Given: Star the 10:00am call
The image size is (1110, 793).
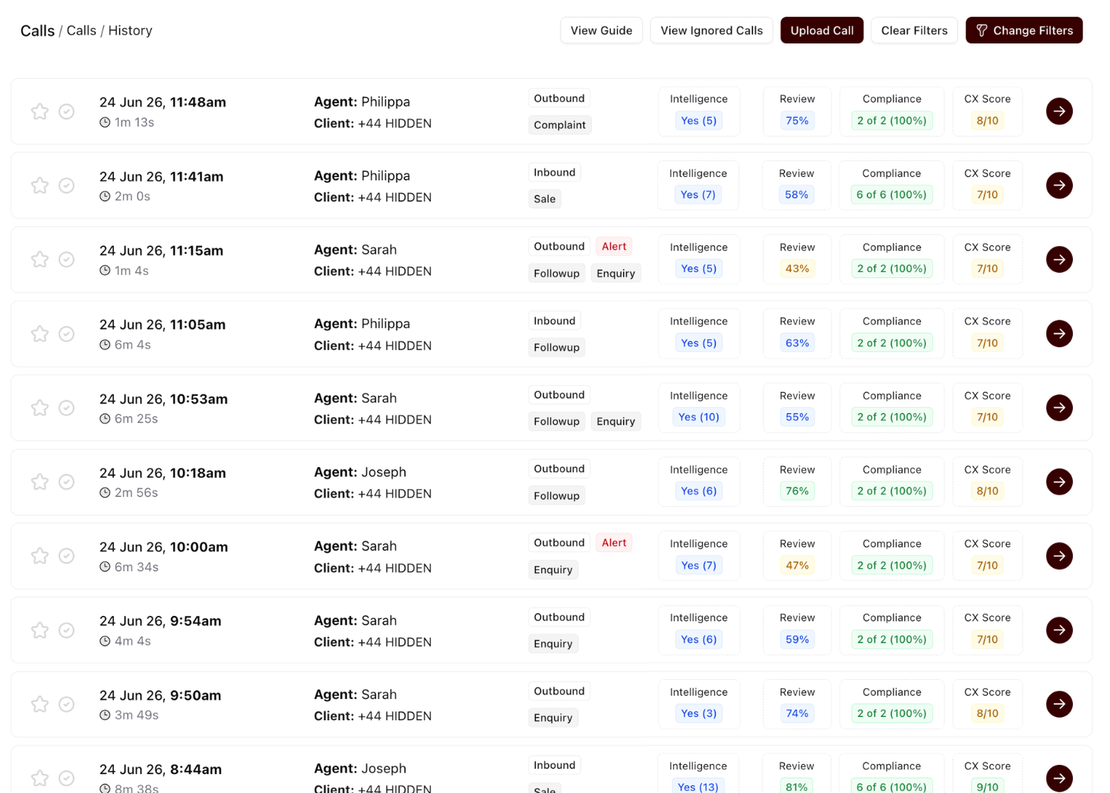Looking at the screenshot, I should [x=40, y=556].
